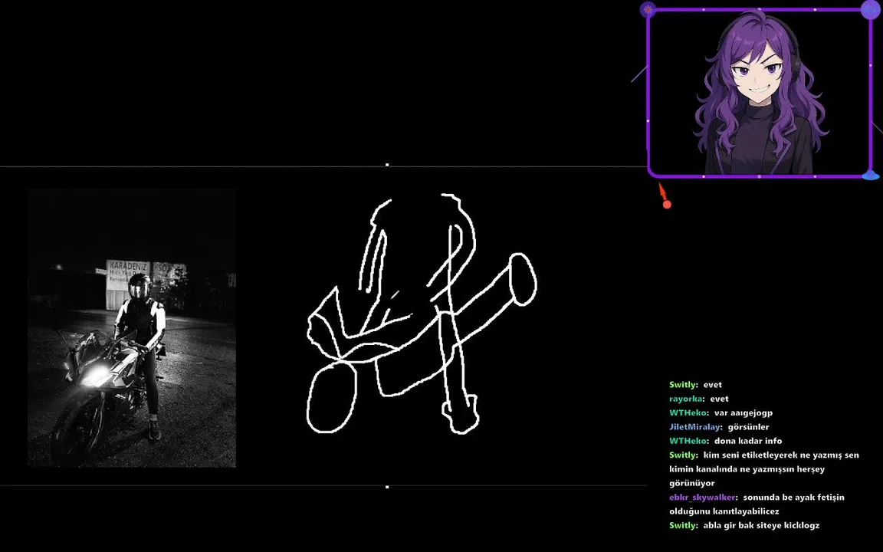Open JiletMiralay's username in chat
This screenshot has width=883, height=552.
694,427
